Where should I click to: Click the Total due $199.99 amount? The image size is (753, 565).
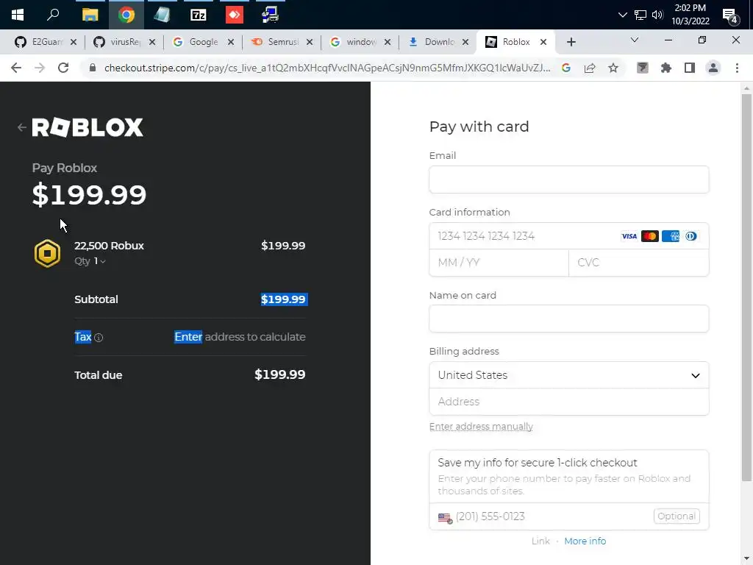tap(280, 374)
